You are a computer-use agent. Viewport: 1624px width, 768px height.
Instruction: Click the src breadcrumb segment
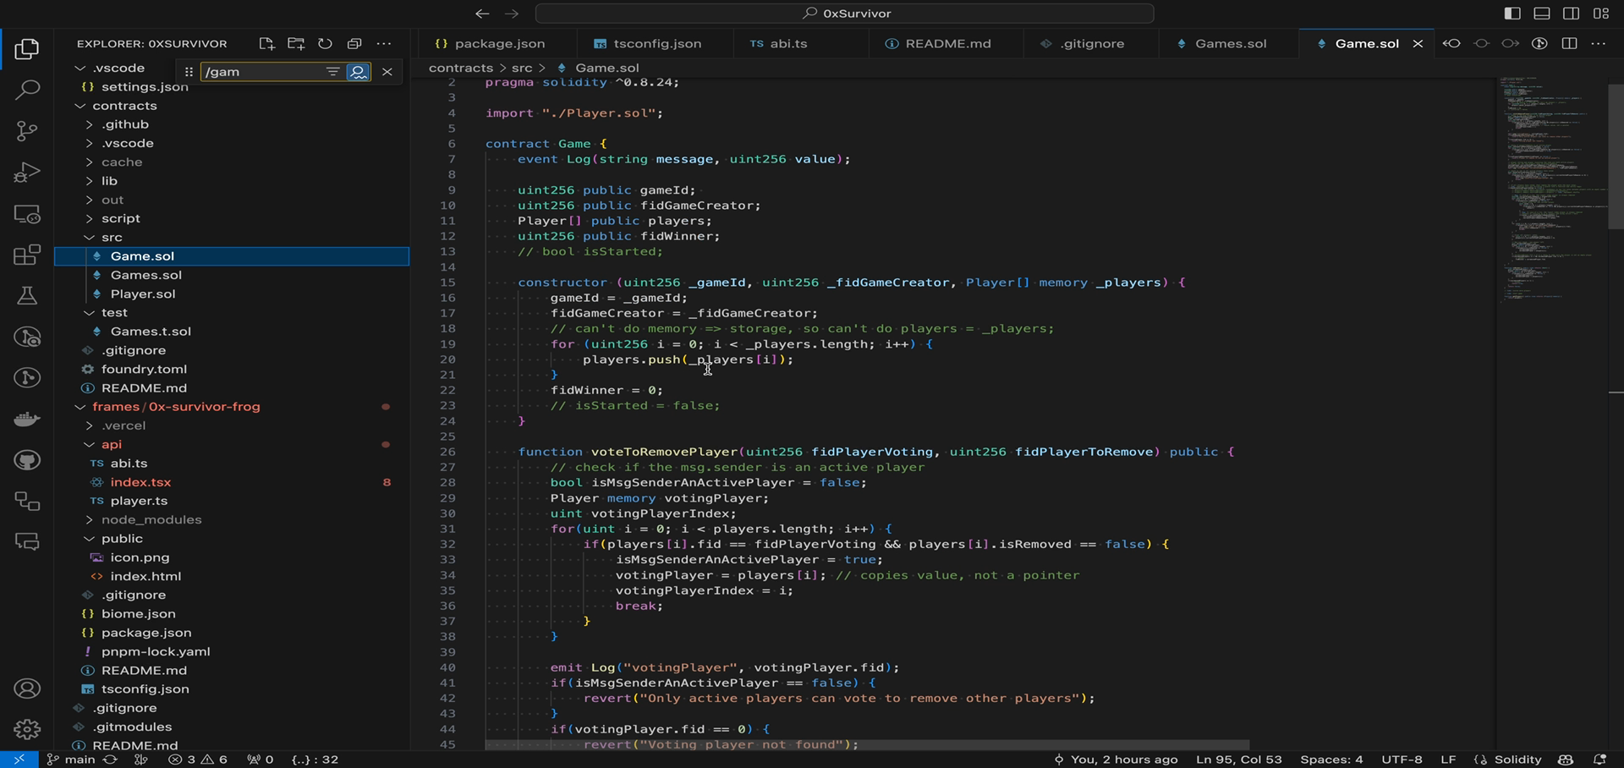tap(522, 68)
